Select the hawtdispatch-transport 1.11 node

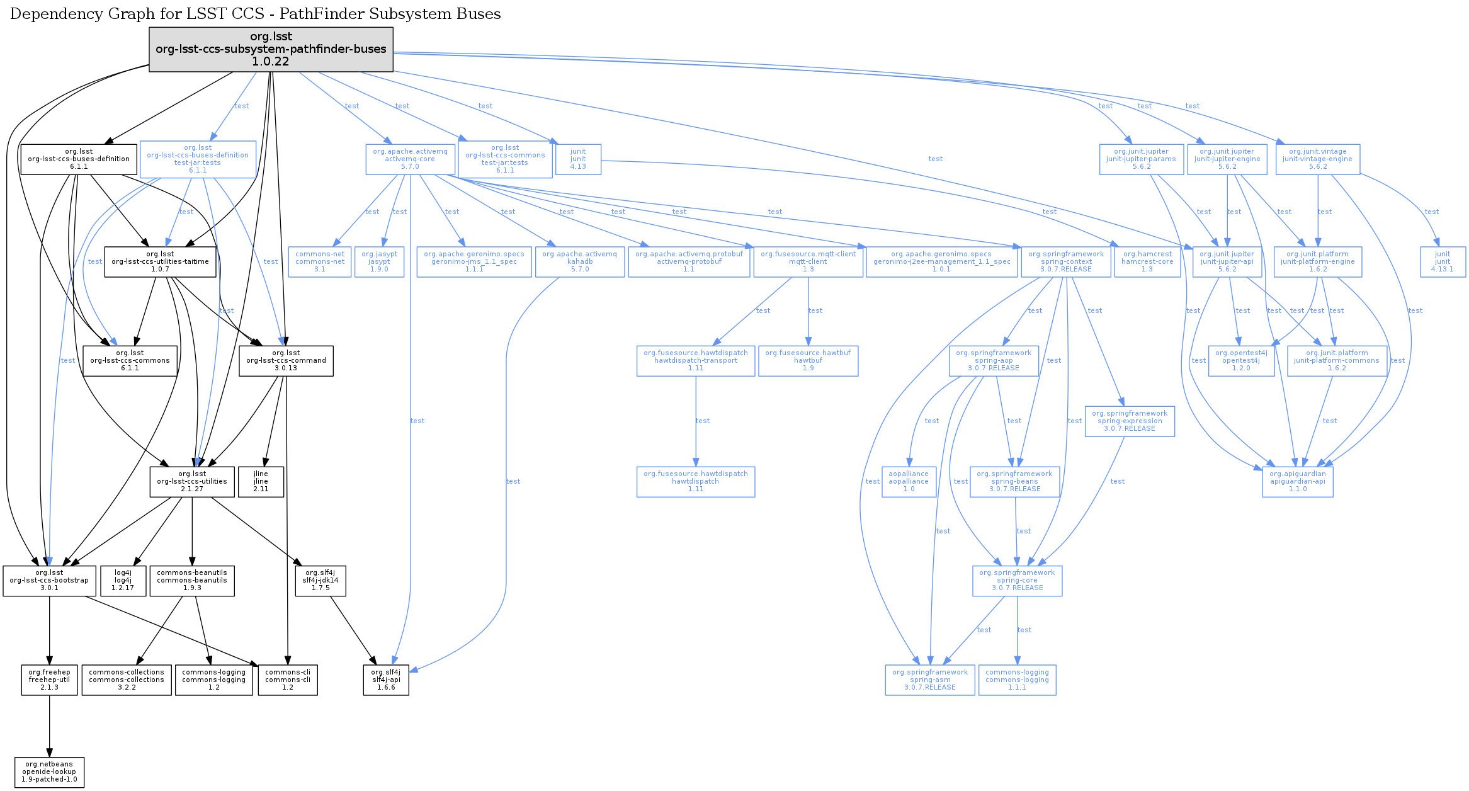click(x=695, y=361)
